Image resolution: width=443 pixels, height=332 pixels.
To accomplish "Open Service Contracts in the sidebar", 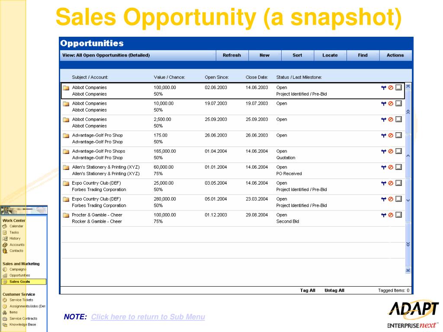I will click(23, 319).
